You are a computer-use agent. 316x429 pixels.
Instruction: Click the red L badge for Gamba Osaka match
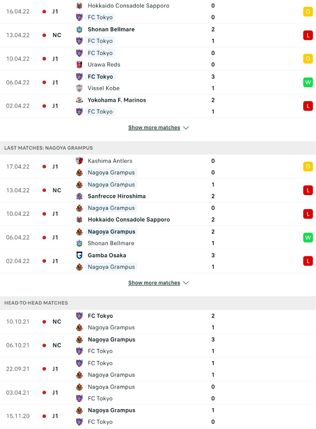tap(308, 261)
